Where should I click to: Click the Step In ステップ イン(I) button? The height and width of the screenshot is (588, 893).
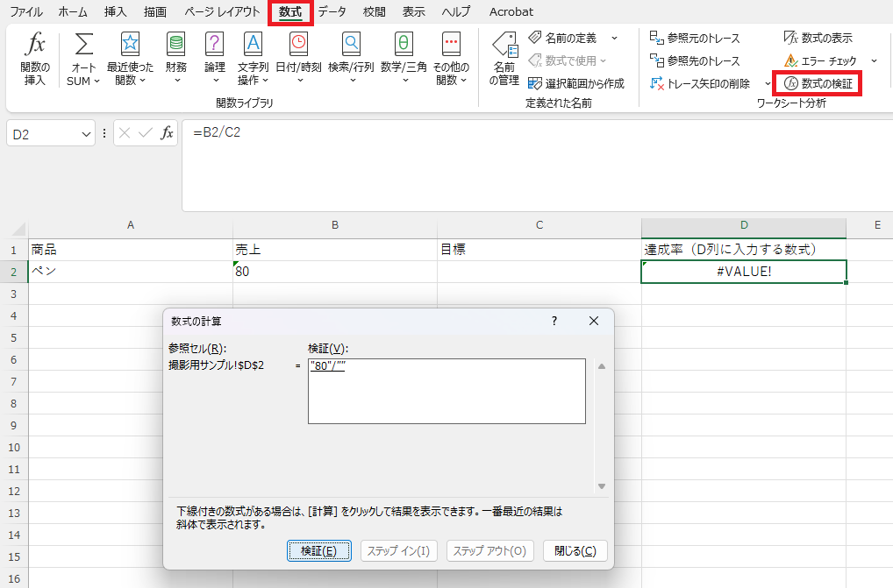(398, 550)
